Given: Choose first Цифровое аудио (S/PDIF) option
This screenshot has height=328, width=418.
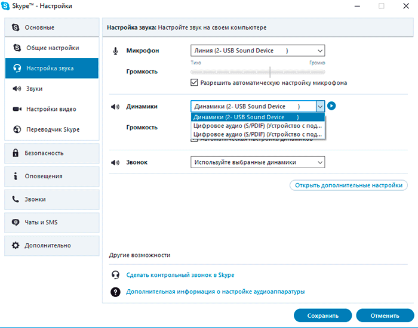Looking at the screenshot, I should tap(258, 126).
